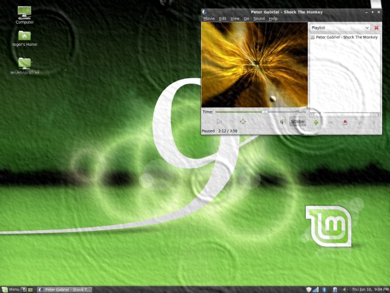Open the View menu
Screen dimensions: 390x293
(x=235, y=19)
